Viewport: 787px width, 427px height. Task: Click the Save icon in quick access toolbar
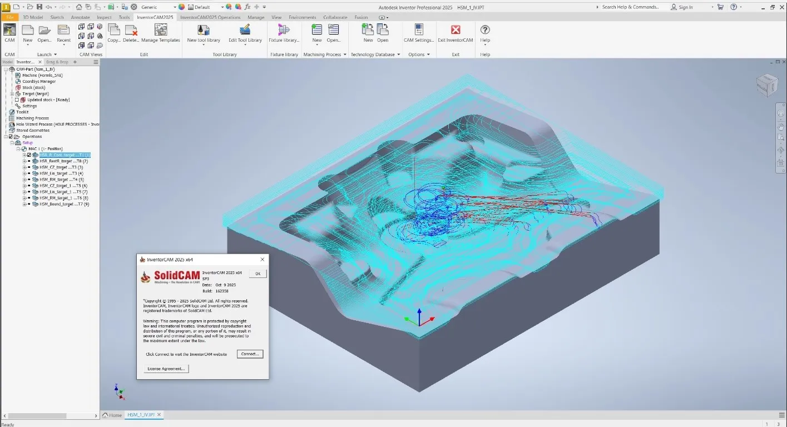click(39, 7)
